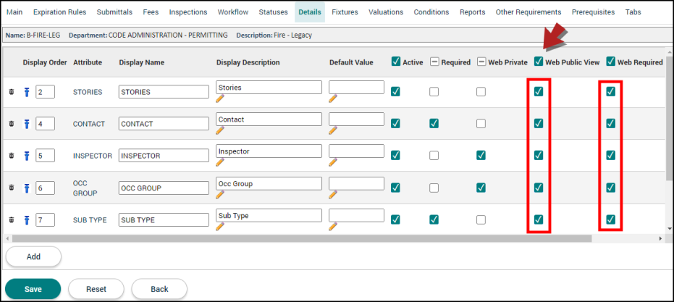
Task: Click the blue move icon for STORIES
Action: pyautogui.click(x=26, y=92)
